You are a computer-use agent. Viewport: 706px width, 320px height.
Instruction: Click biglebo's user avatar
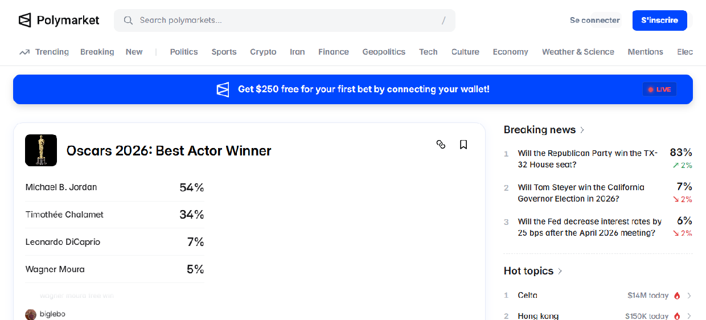point(31,314)
